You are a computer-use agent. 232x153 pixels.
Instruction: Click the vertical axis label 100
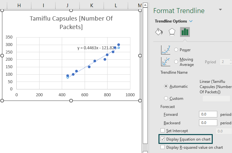tap(9, 74)
